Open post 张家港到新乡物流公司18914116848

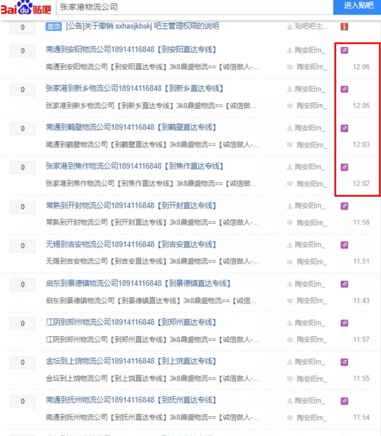[134, 89]
